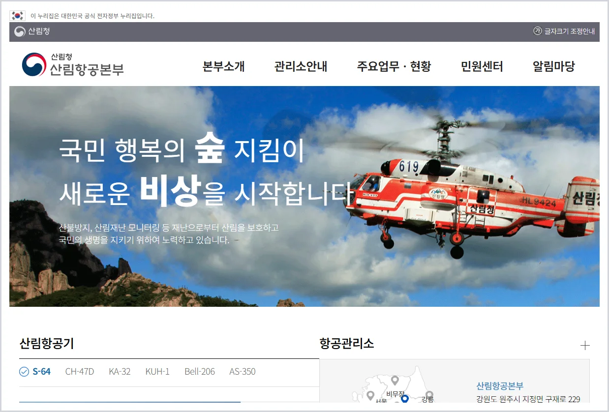Click the blue selected map pin
The width and height of the screenshot is (609, 412).
point(405,399)
